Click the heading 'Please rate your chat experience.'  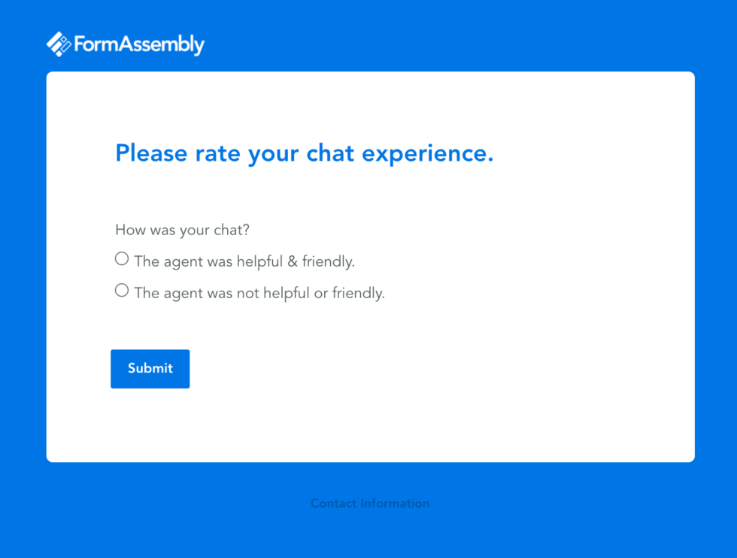[x=304, y=153]
